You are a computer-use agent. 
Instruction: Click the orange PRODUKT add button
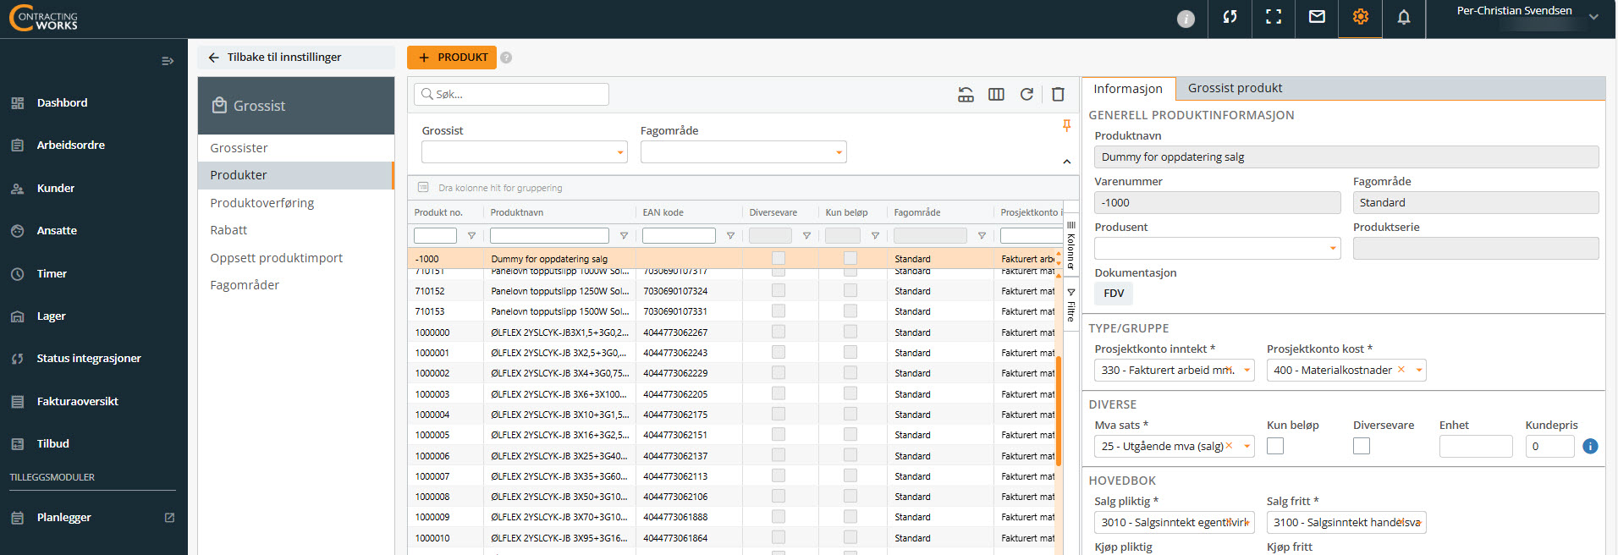(452, 58)
